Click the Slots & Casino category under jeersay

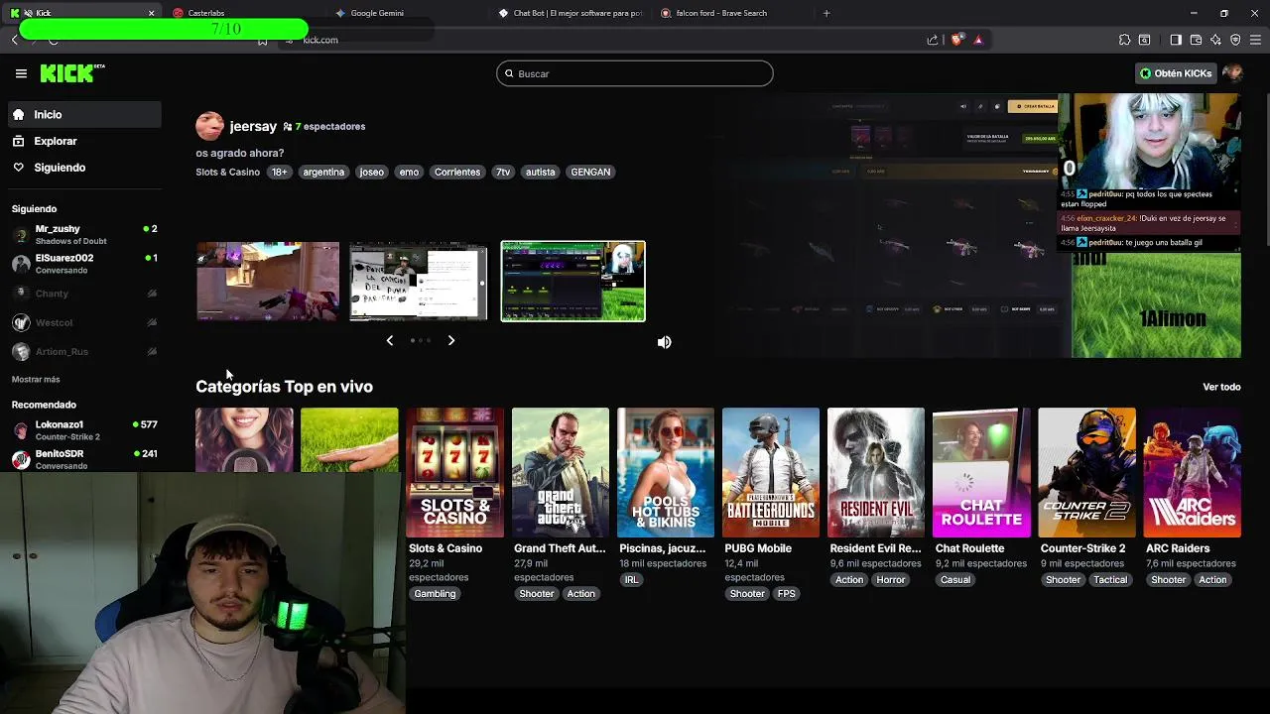(x=227, y=172)
